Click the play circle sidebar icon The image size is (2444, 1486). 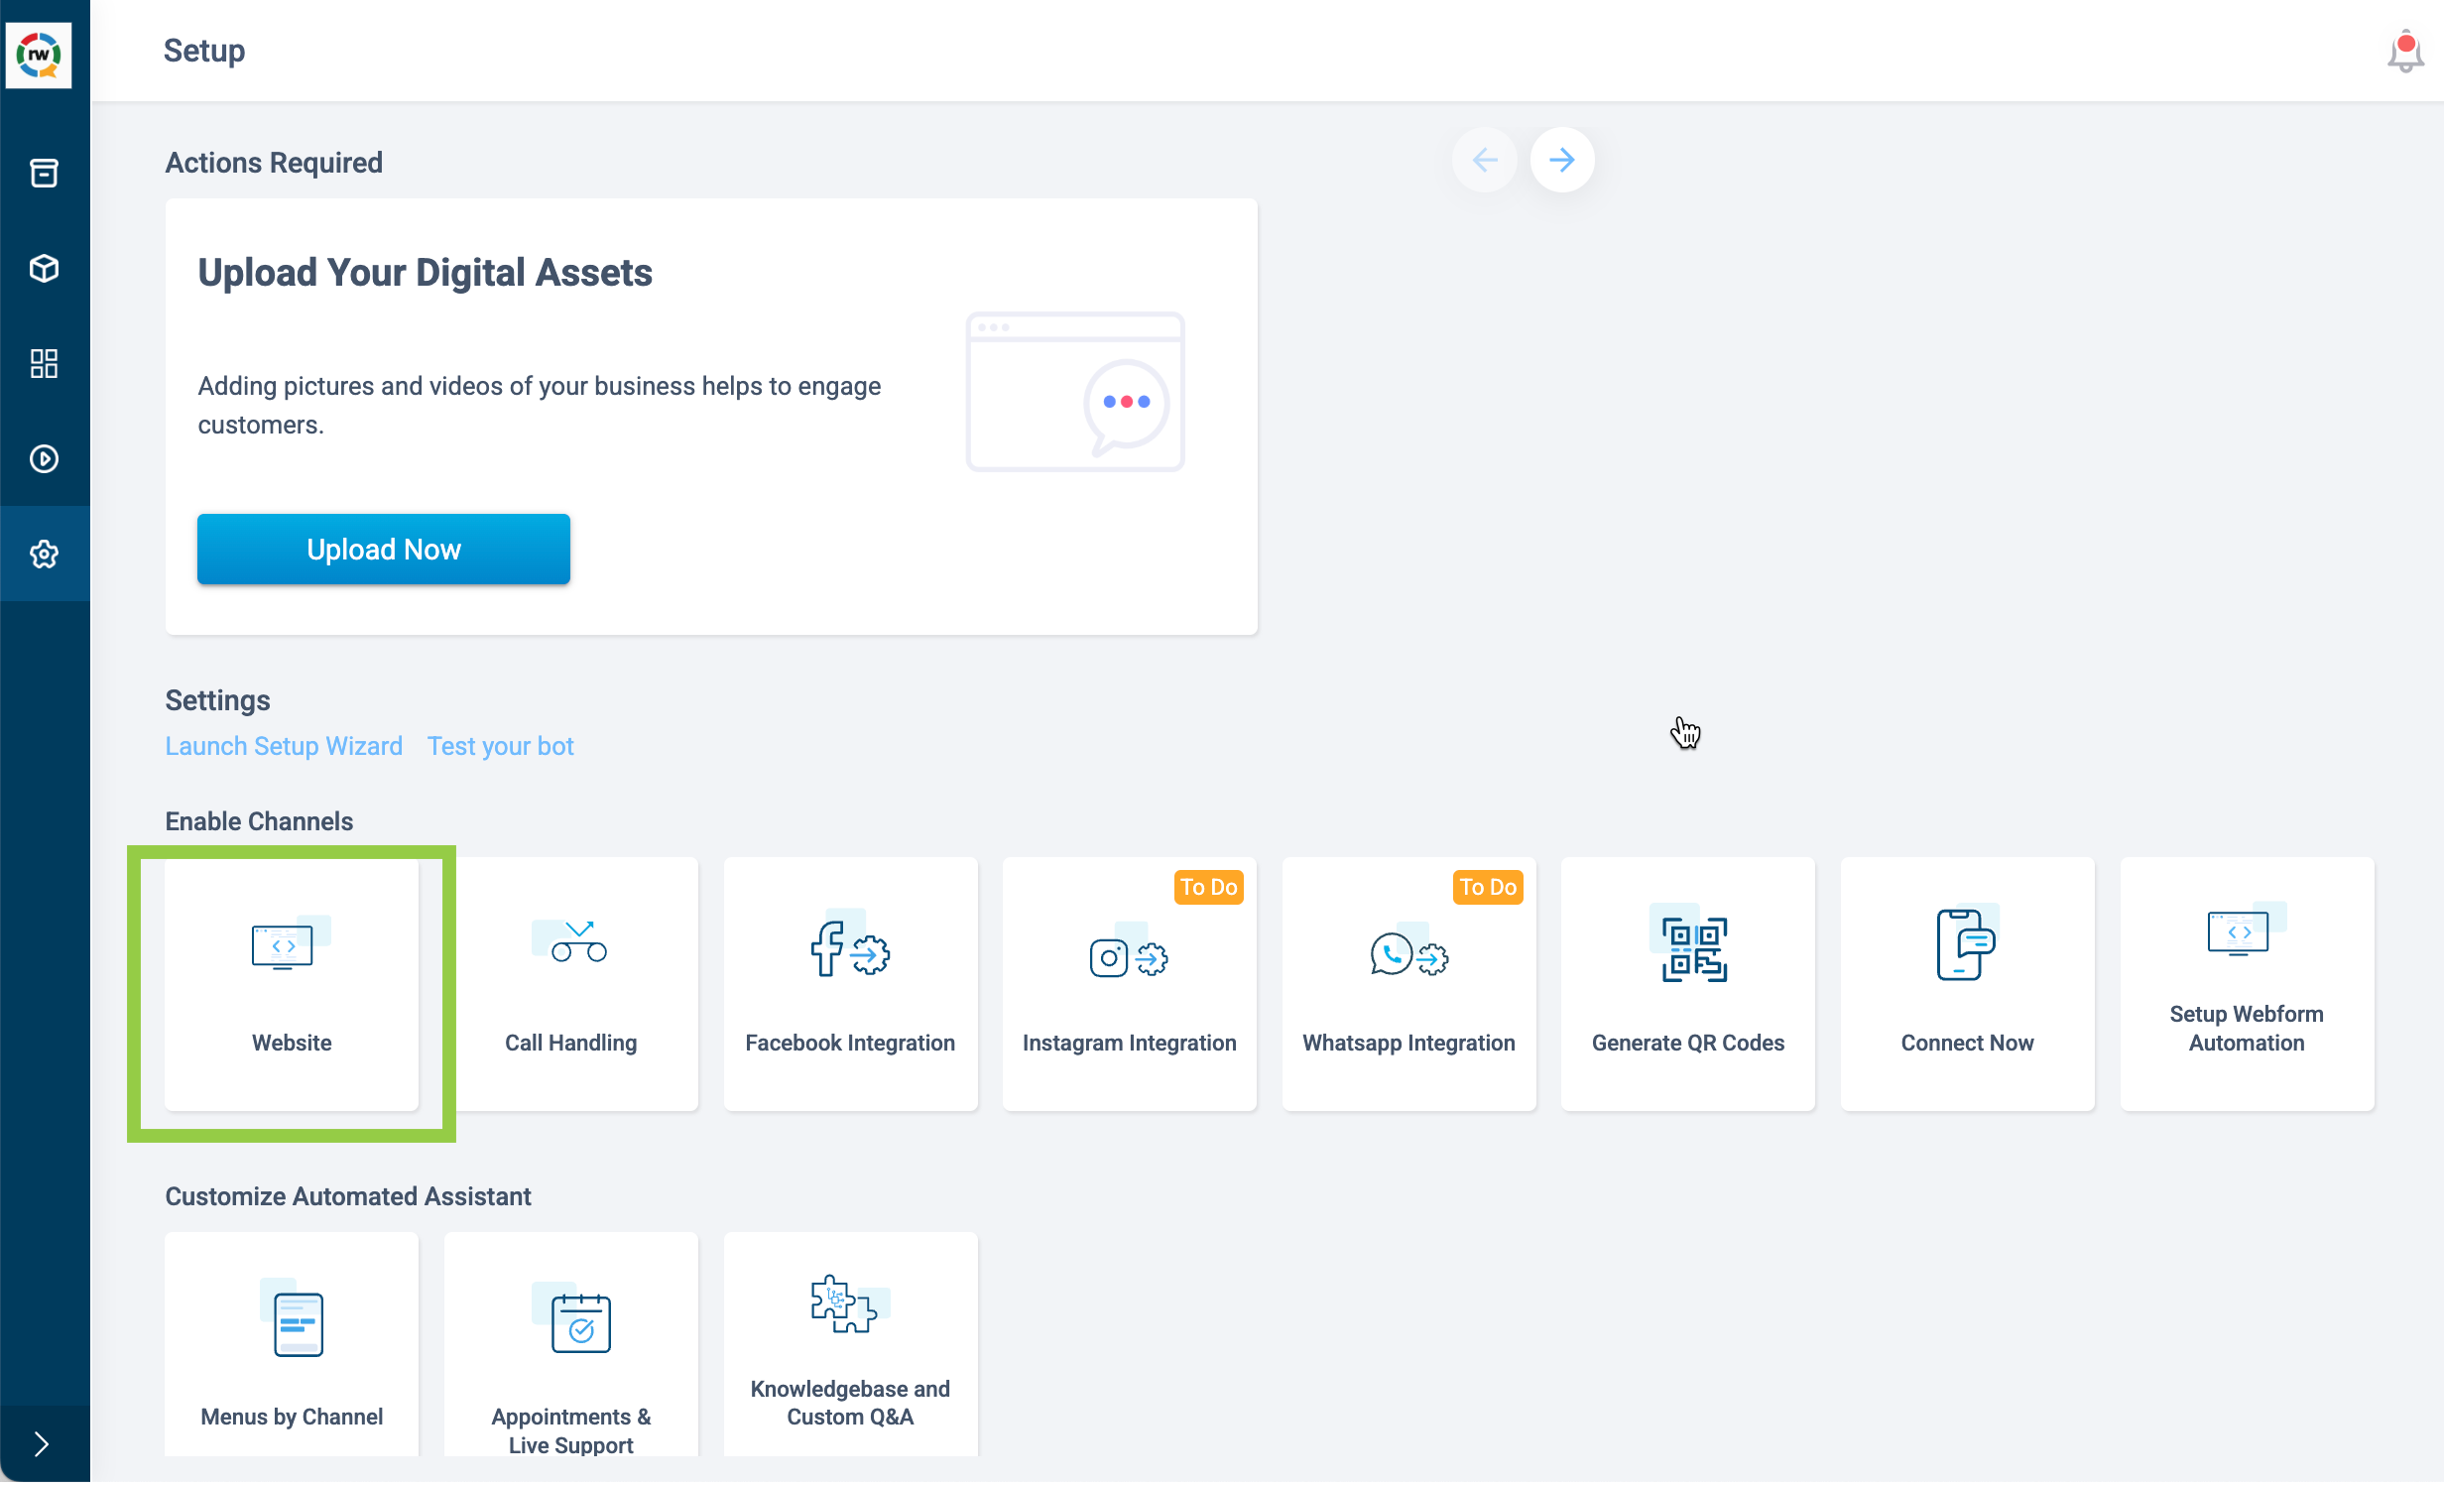click(44, 458)
